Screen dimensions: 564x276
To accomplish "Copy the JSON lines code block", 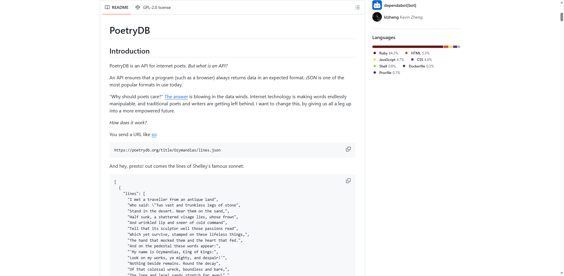I will pos(348,180).
